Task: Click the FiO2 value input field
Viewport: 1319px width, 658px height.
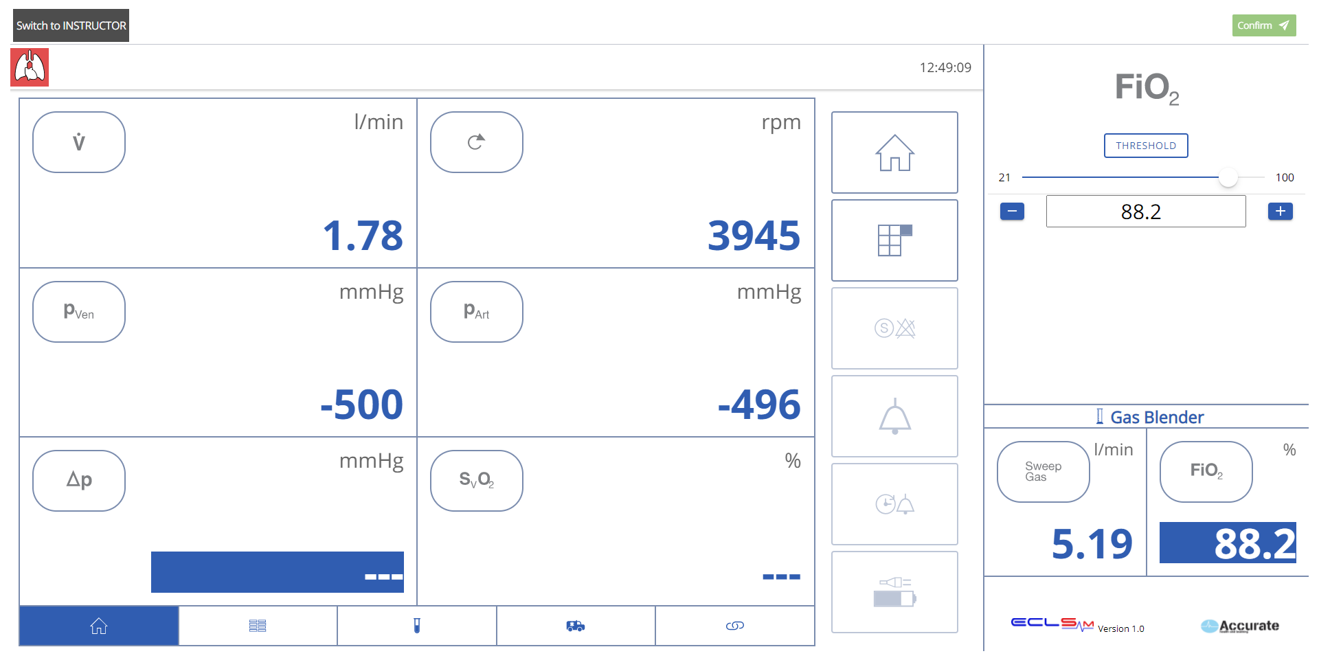Action: (1145, 212)
